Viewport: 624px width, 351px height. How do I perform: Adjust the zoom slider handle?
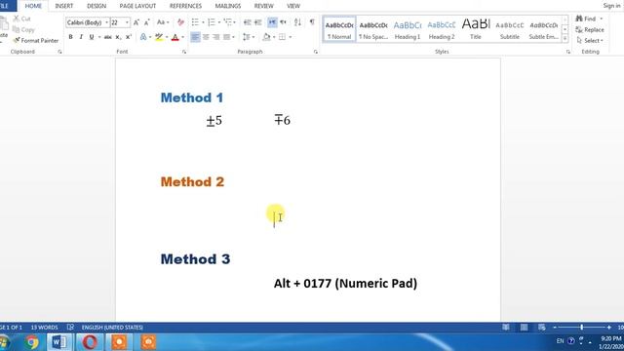coord(581,328)
